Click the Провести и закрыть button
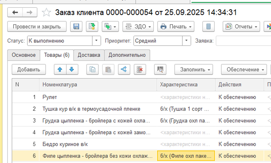Image resolution: width=271 pixels, height=163 pixels. tap(37, 27)
